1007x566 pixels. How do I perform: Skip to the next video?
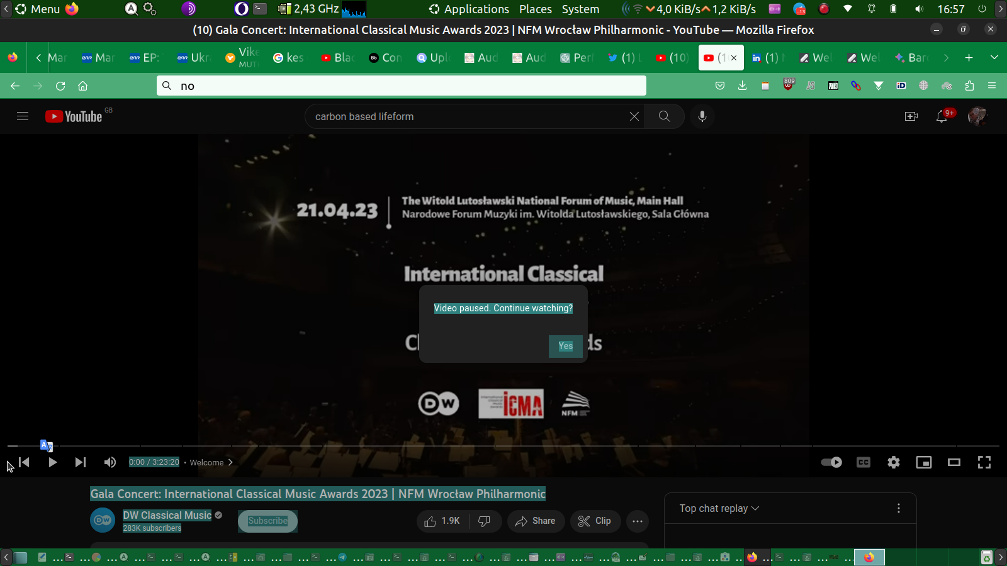81,462
